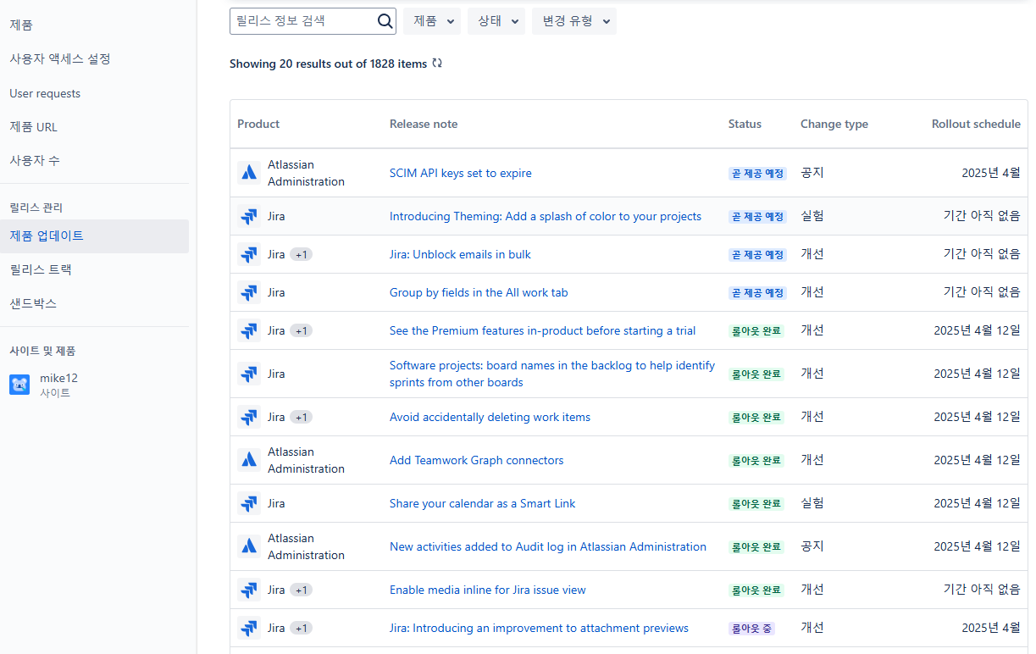
Task: Click the Atlassian icon beside Add Teamwork Graph connectors
Action: pos(249,459)
